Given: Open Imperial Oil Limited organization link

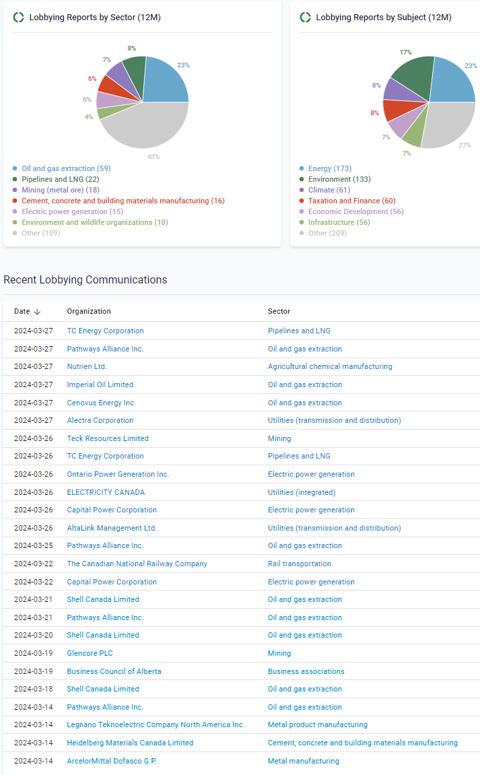Looking at the screenshot, I should tap(100, 384).
